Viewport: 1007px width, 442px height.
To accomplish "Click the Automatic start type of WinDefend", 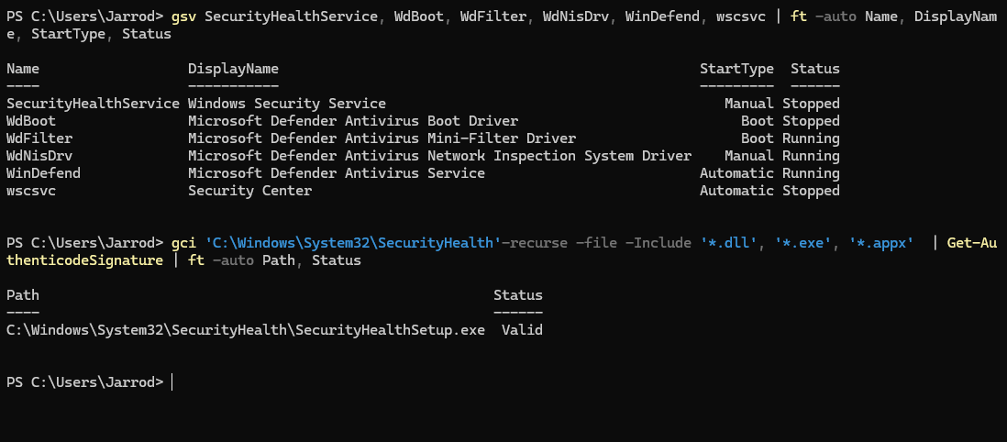I will point(736,172).
